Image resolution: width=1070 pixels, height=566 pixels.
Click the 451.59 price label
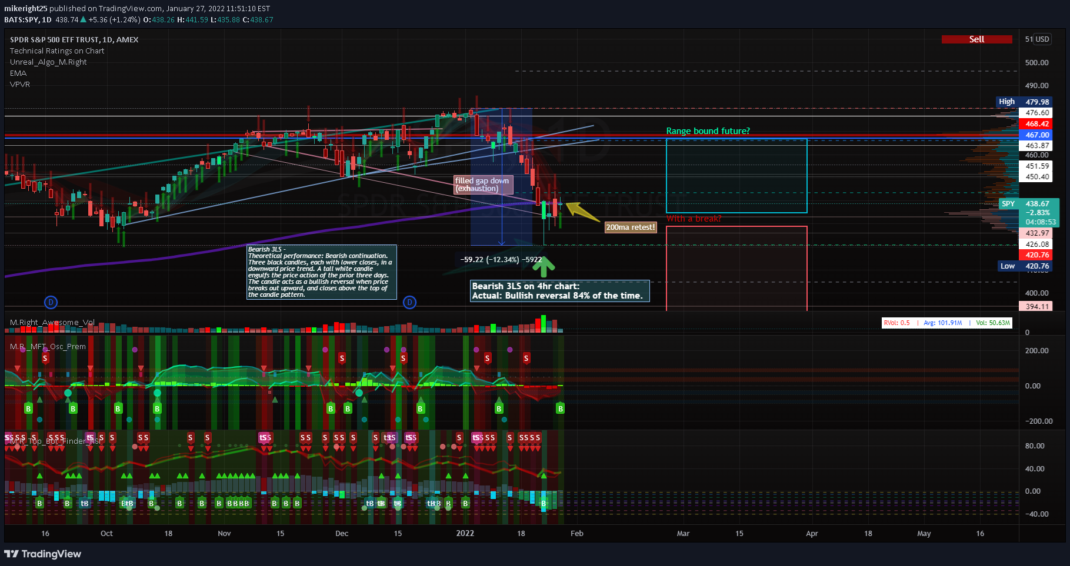pyautogui.click(x=1036, y=166)
